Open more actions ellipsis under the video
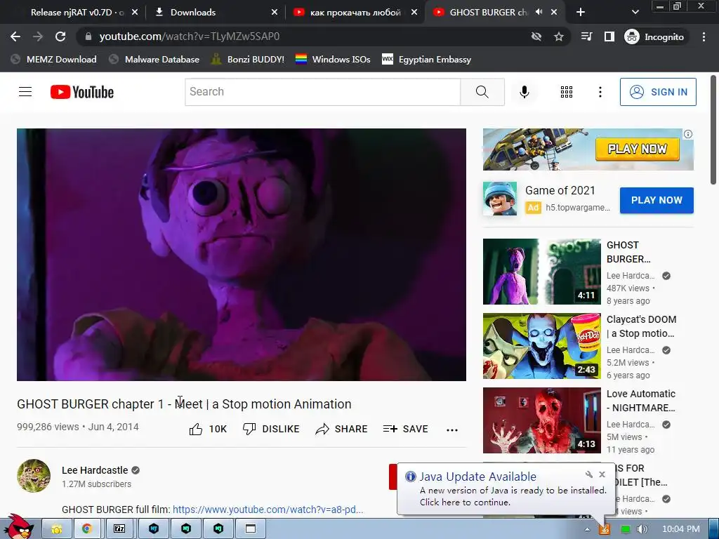Screen dimensions: 719x539 [x=452, y=430]
